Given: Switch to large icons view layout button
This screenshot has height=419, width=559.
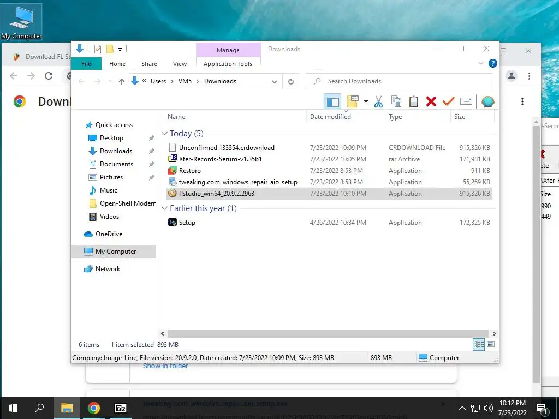Looking at the screenshot, I should click(491, 344).
